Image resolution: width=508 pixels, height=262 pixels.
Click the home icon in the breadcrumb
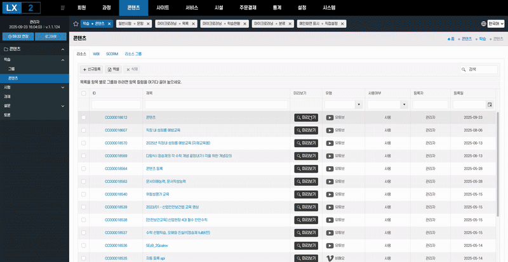[x=443, y=39]
